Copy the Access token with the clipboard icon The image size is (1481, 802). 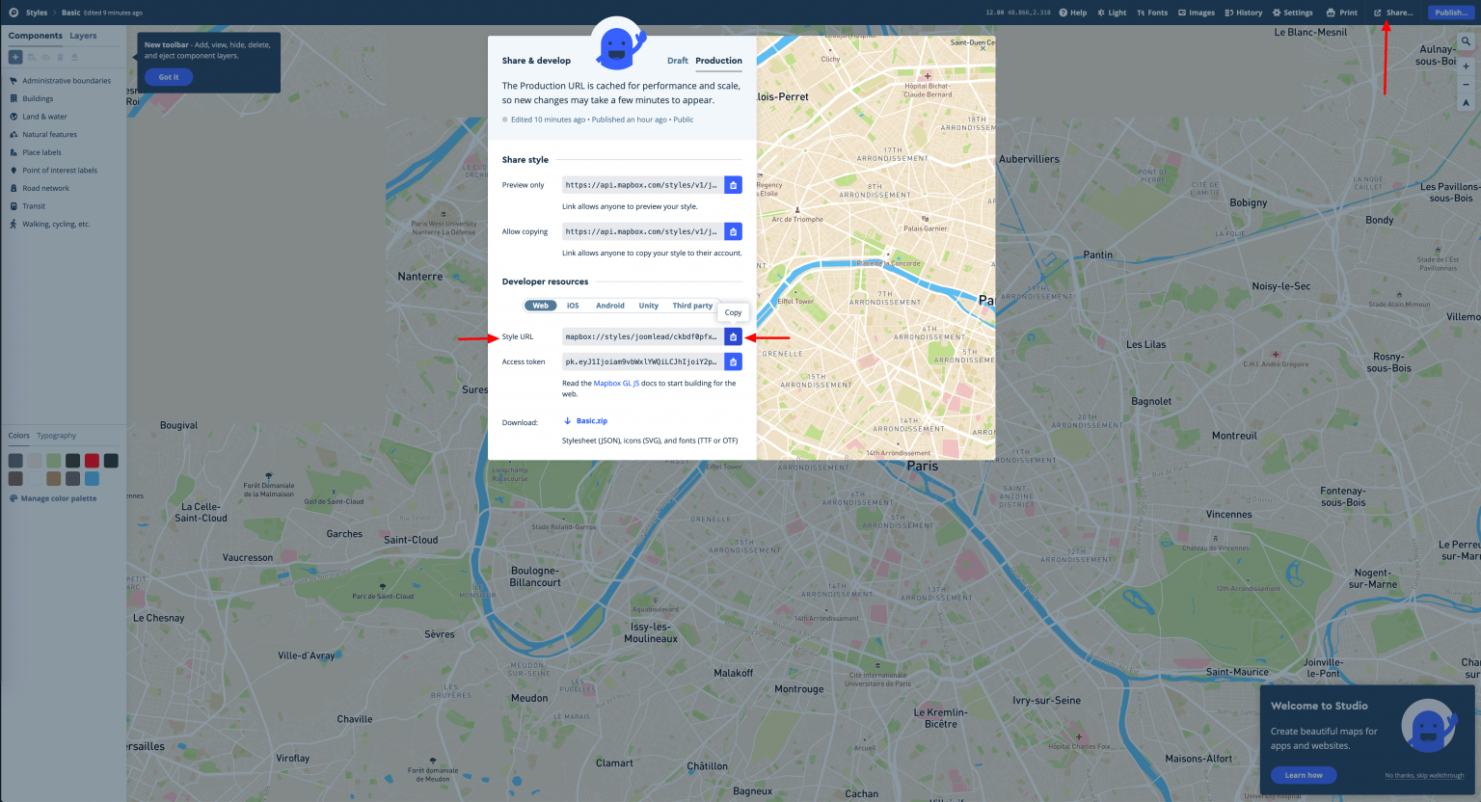(733, 361)
